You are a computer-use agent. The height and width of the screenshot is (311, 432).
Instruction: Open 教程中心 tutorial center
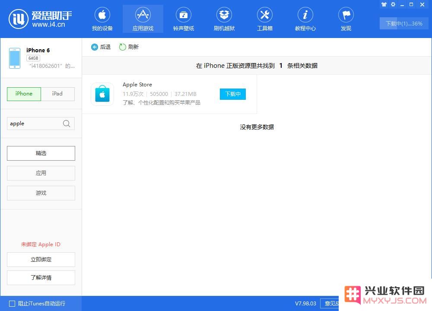pos(305,19)
